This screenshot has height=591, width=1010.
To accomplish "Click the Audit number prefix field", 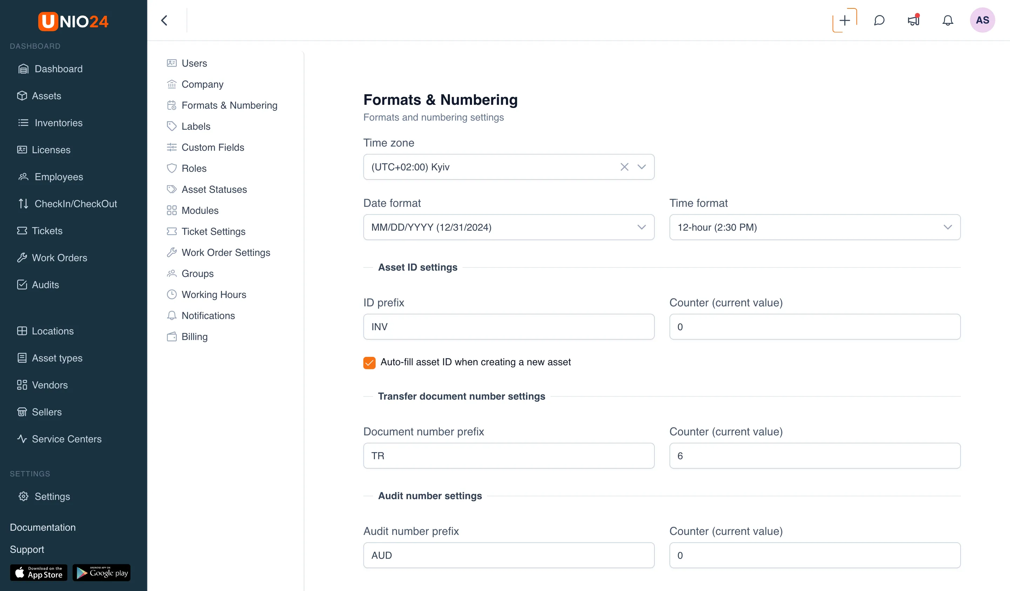I will (509, 556).
